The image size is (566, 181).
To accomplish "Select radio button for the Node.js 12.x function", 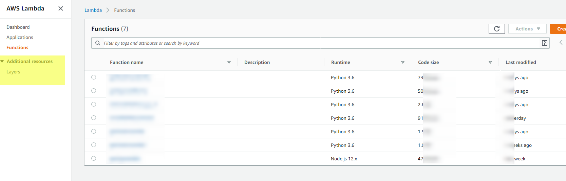I will point(94,158).
